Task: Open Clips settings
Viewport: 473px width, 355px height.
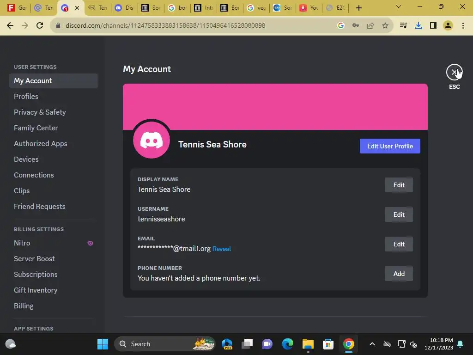Action: point(54,190)
